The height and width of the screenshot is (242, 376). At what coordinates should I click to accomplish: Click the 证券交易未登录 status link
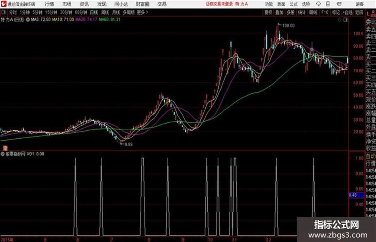point(219,4)
